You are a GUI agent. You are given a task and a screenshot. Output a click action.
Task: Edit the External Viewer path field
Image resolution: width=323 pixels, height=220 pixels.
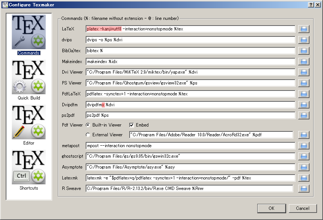point(211,135)
